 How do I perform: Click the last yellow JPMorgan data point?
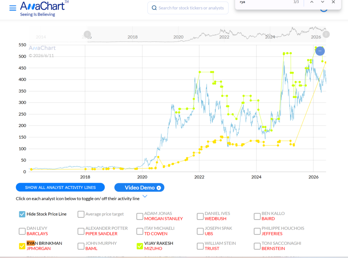pyautogui.click(x=325, y=62)
